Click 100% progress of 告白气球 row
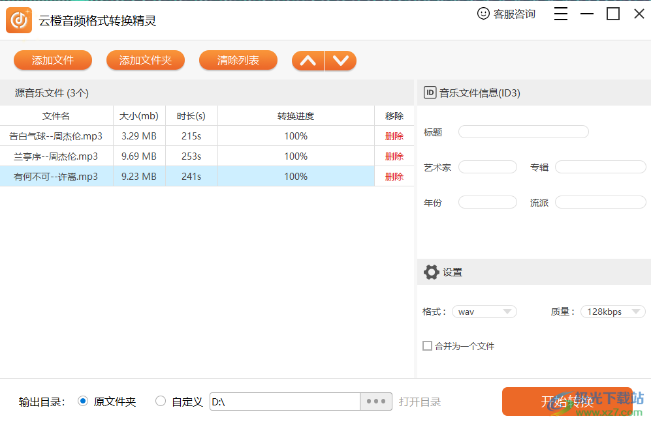This screenshot has width=651, height=423. pos(296,136)
